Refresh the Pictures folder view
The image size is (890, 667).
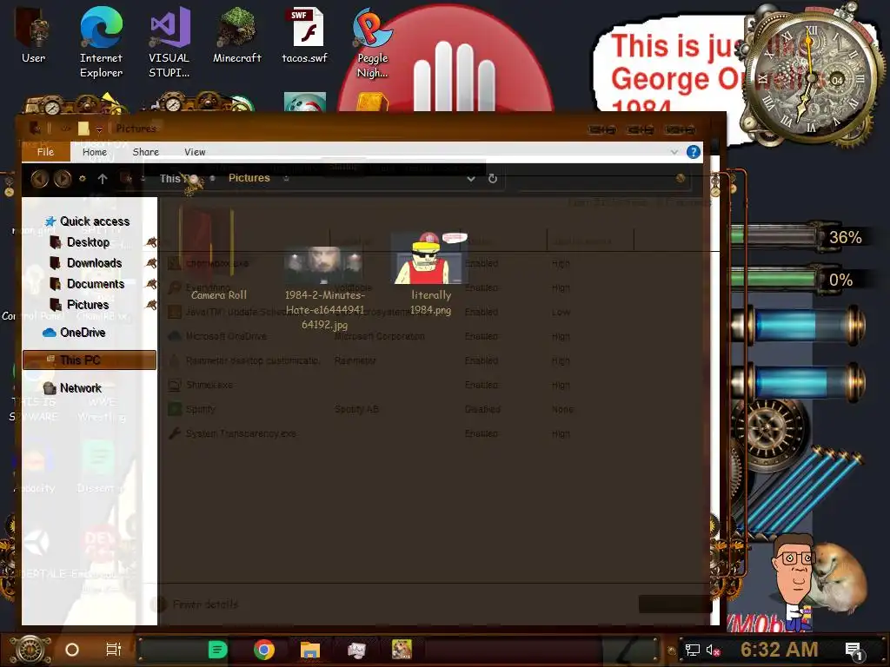pyautogui.click(x=493, y=179)
